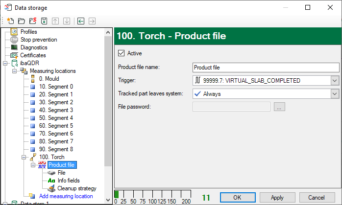
Task: Maximize the Data storage window
Action: (308, 7)
